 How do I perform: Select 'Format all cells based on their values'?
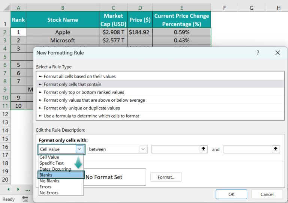tap(160, 76)
